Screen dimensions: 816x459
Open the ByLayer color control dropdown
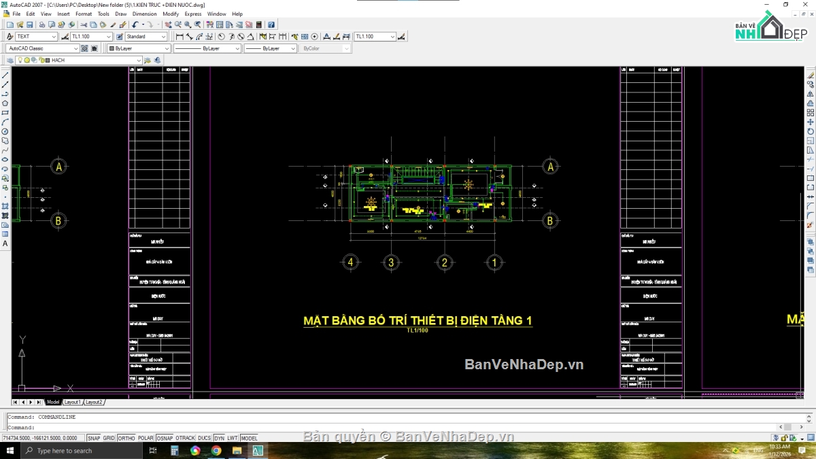(x=139, y=48)
